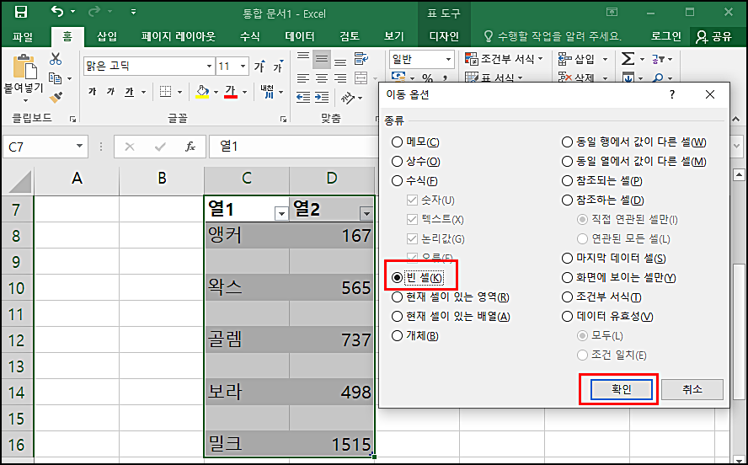Click the borders icon
The width and height of the screenshot is (748, 465).
click(166, 92)
